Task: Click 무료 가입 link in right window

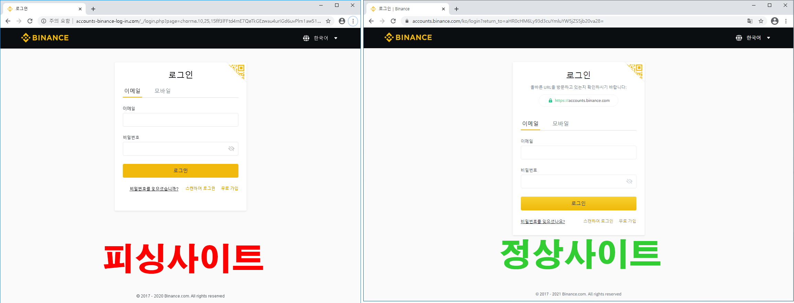Action: (x=627, y=221)
